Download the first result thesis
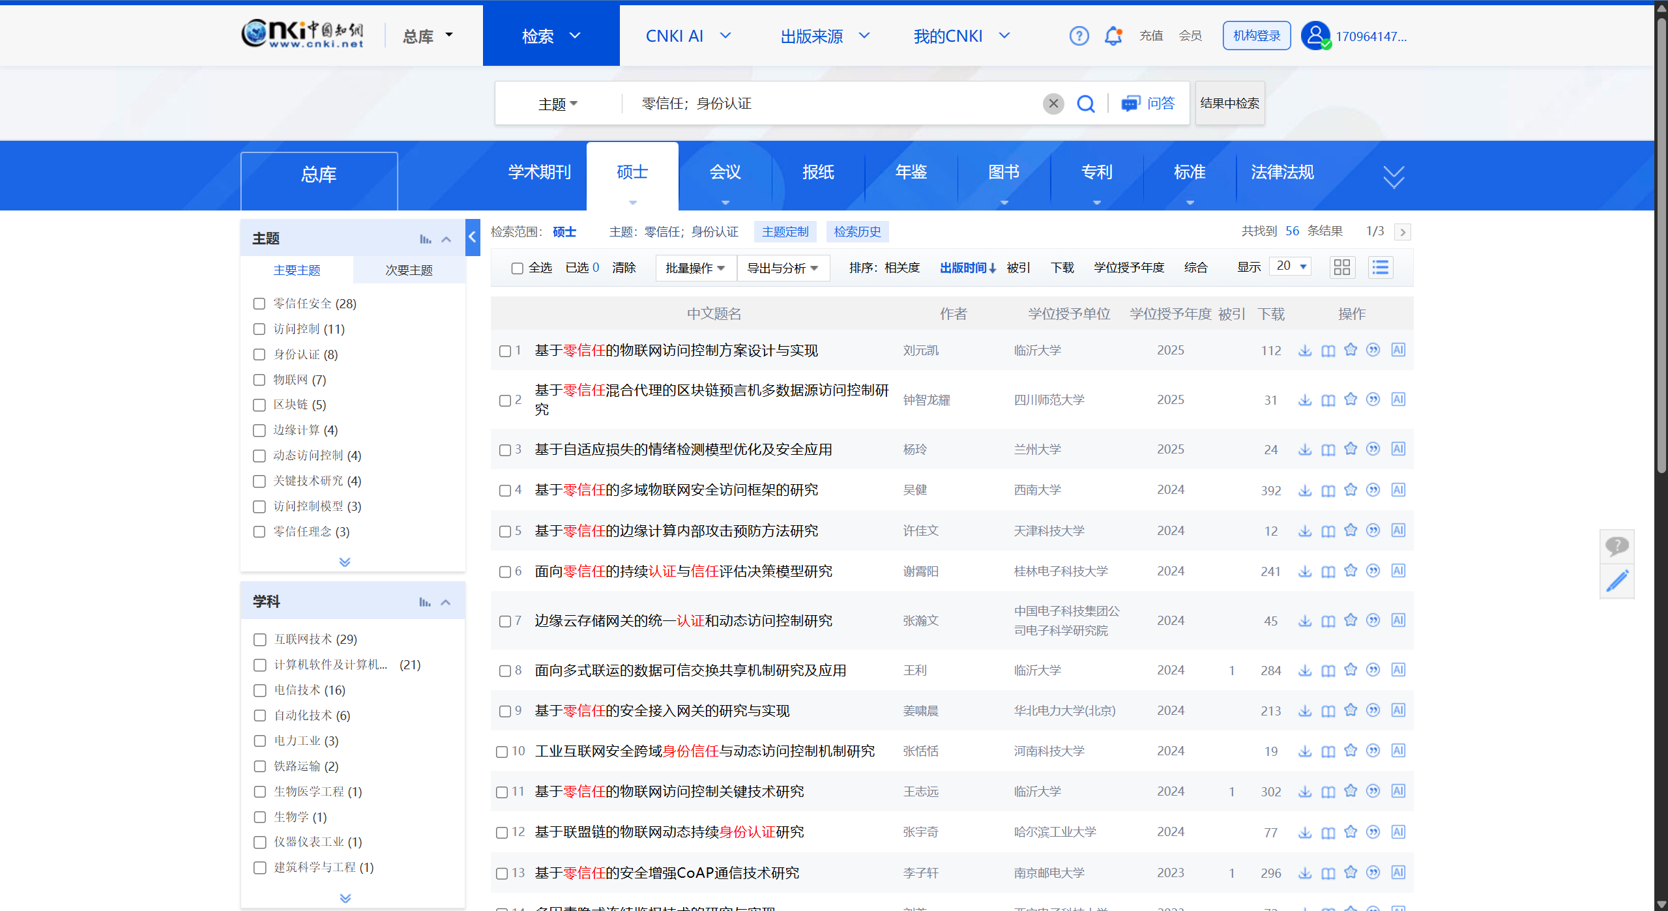This screenshot has width=1668, height=911. [x=1304, y=351]
